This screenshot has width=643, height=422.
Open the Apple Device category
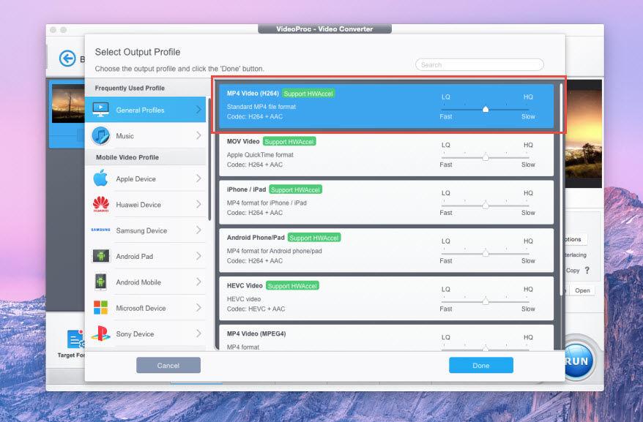146,178
